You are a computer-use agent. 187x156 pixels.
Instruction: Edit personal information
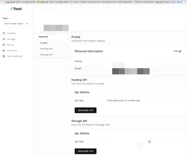(176, 51)
